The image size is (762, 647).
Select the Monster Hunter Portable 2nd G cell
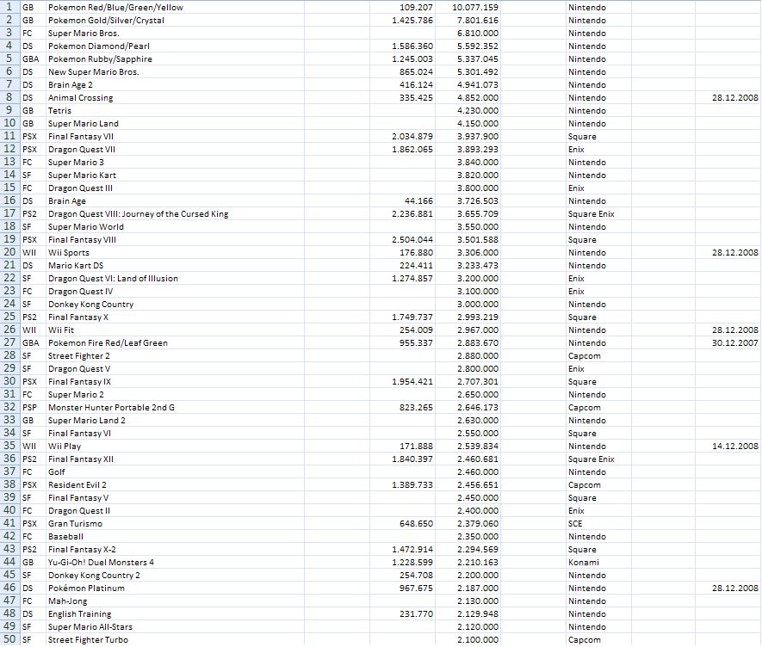[111, 408]
